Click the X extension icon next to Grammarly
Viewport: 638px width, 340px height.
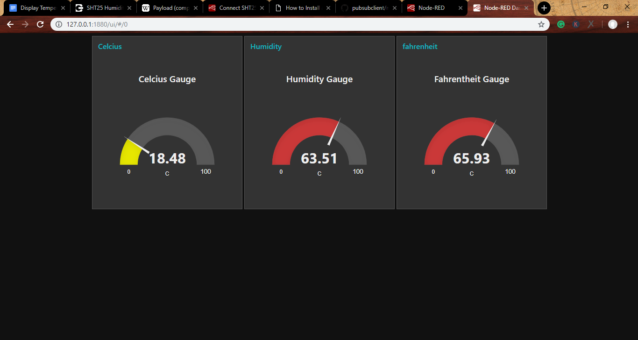(590, 24)
